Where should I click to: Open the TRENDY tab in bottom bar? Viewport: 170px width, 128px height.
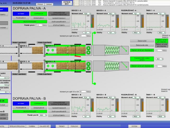tap(62, 126)
